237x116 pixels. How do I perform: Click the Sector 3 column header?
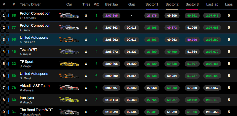[192, 5]
